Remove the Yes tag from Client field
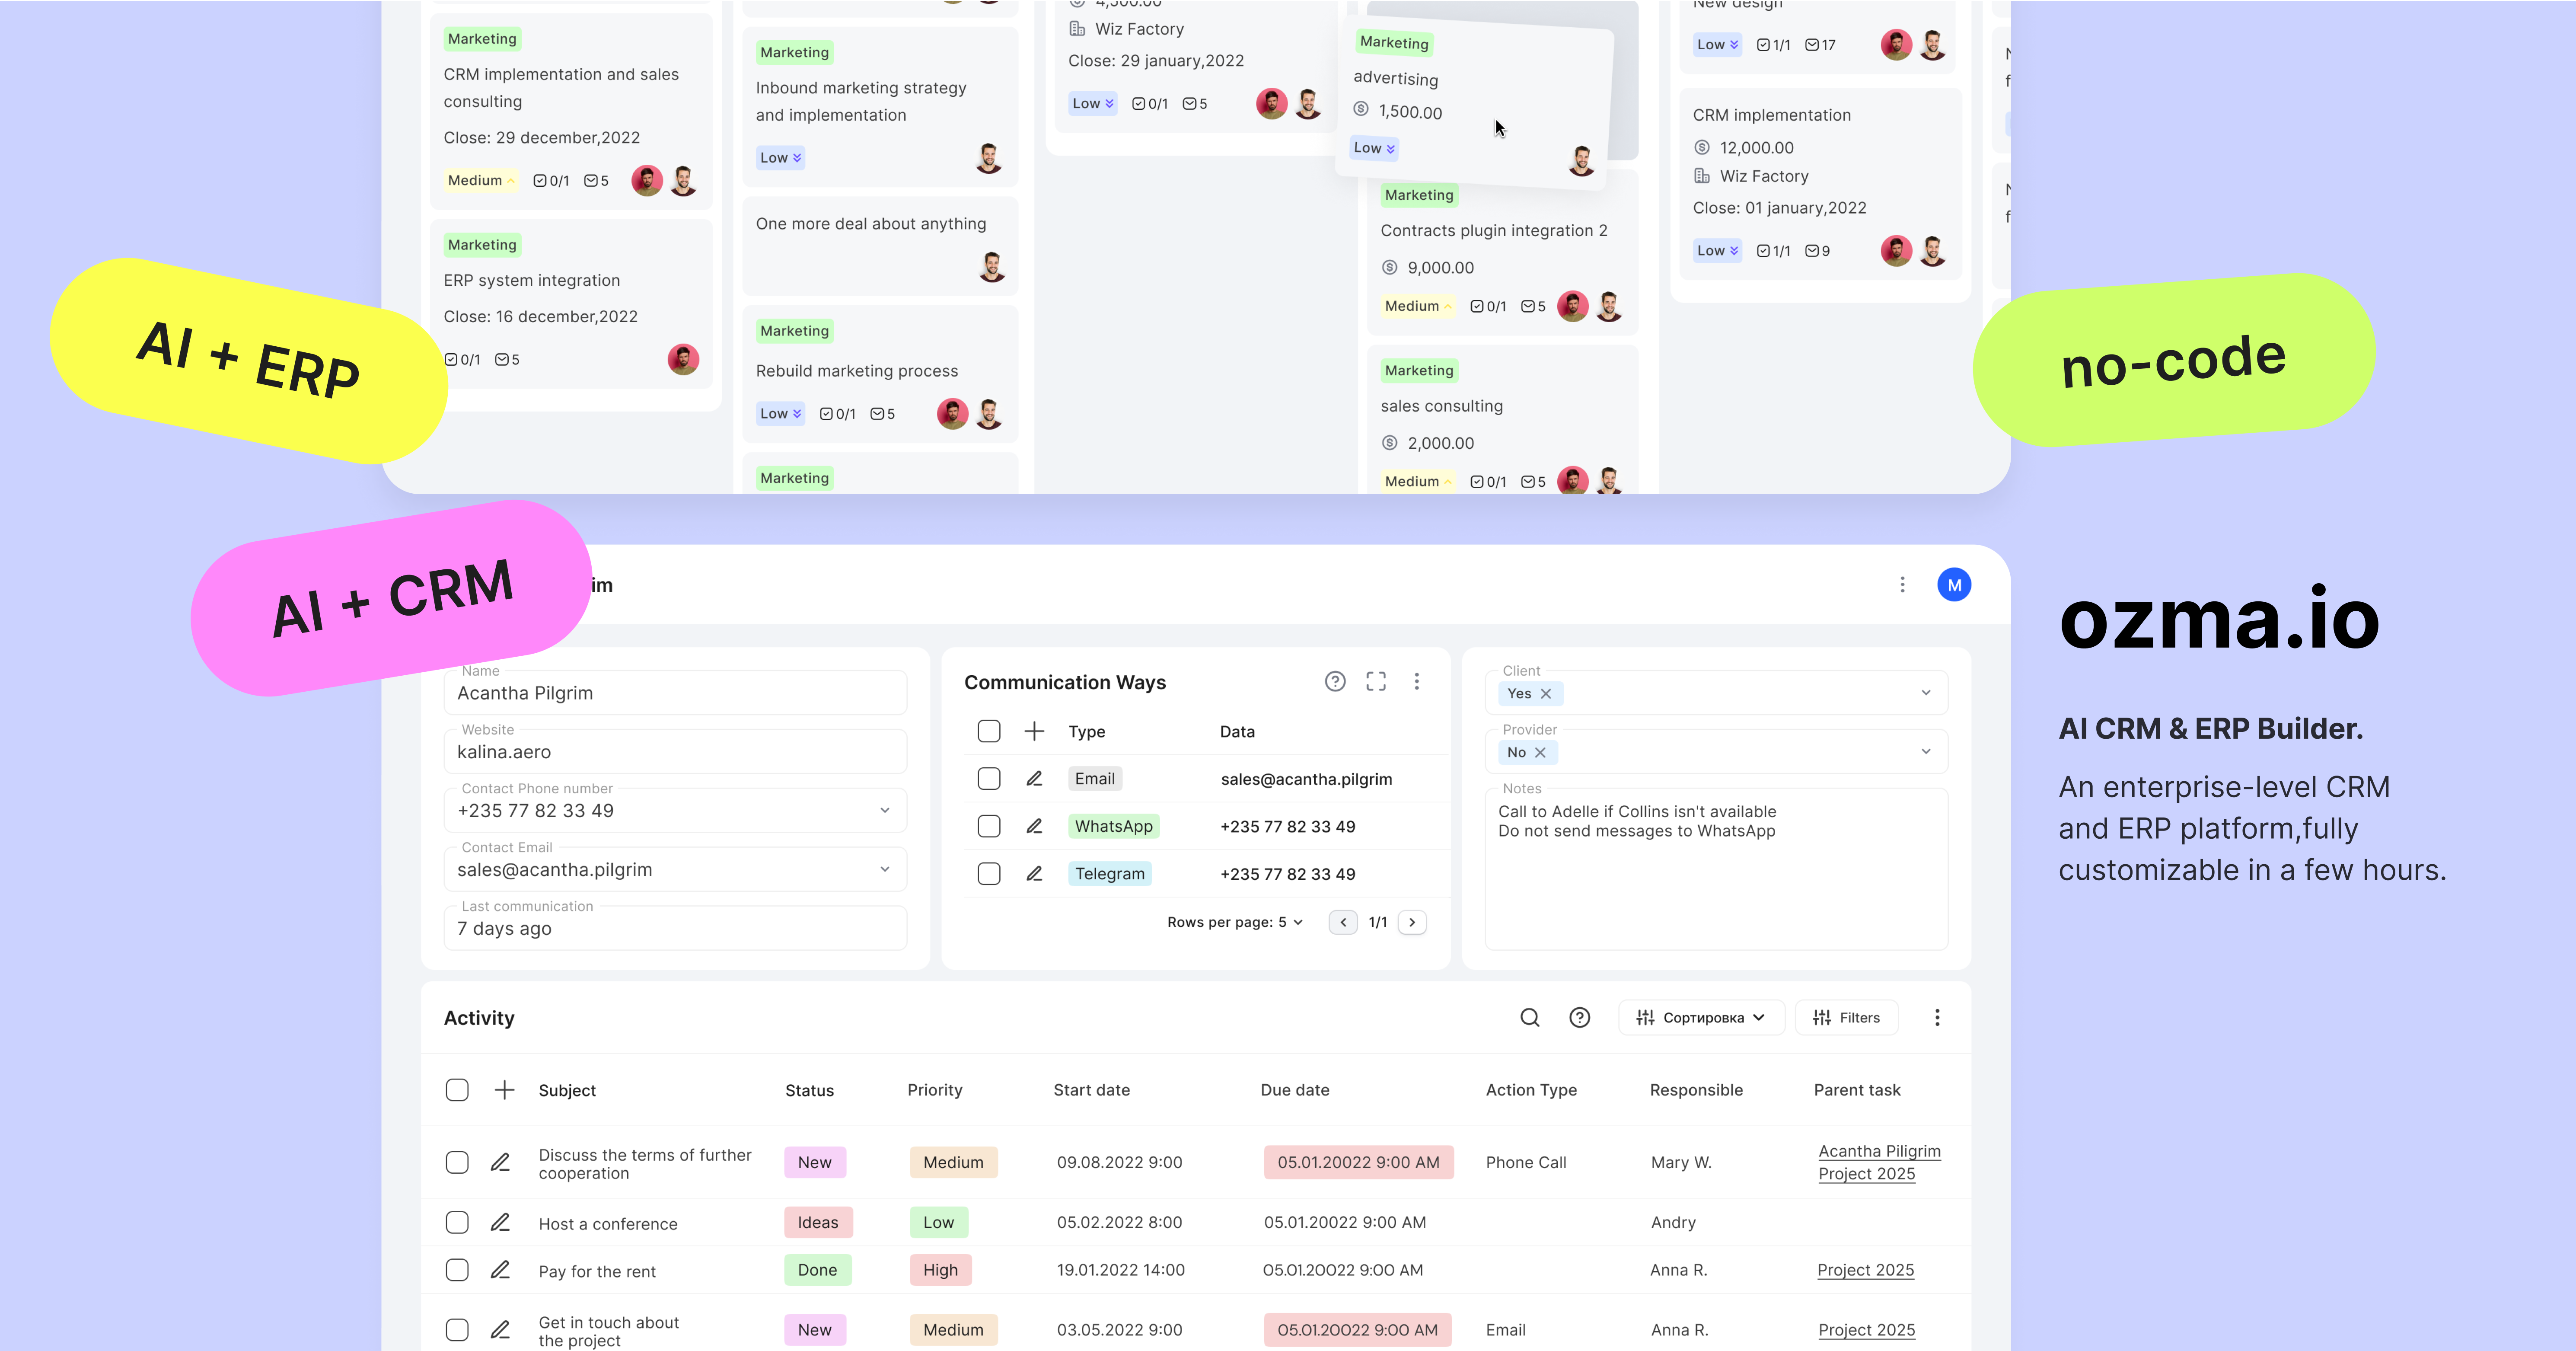2576x1351 pixels. (x=1546, y=693)
